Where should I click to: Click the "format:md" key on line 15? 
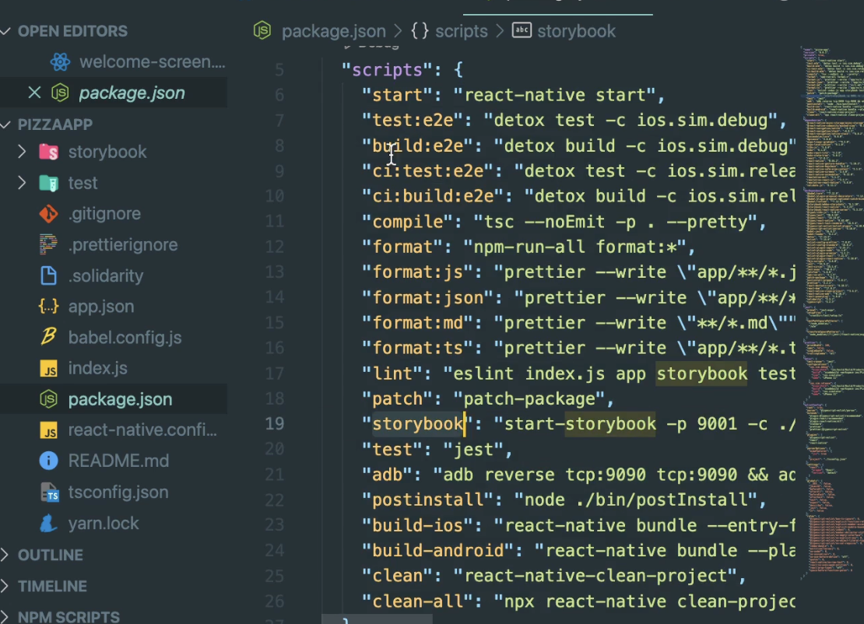417,323
